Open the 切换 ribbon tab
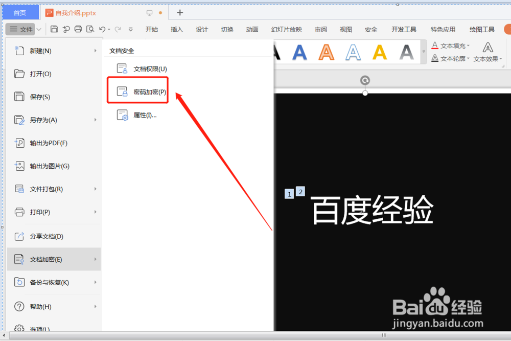The image size is (511, 341). [227, 29]
